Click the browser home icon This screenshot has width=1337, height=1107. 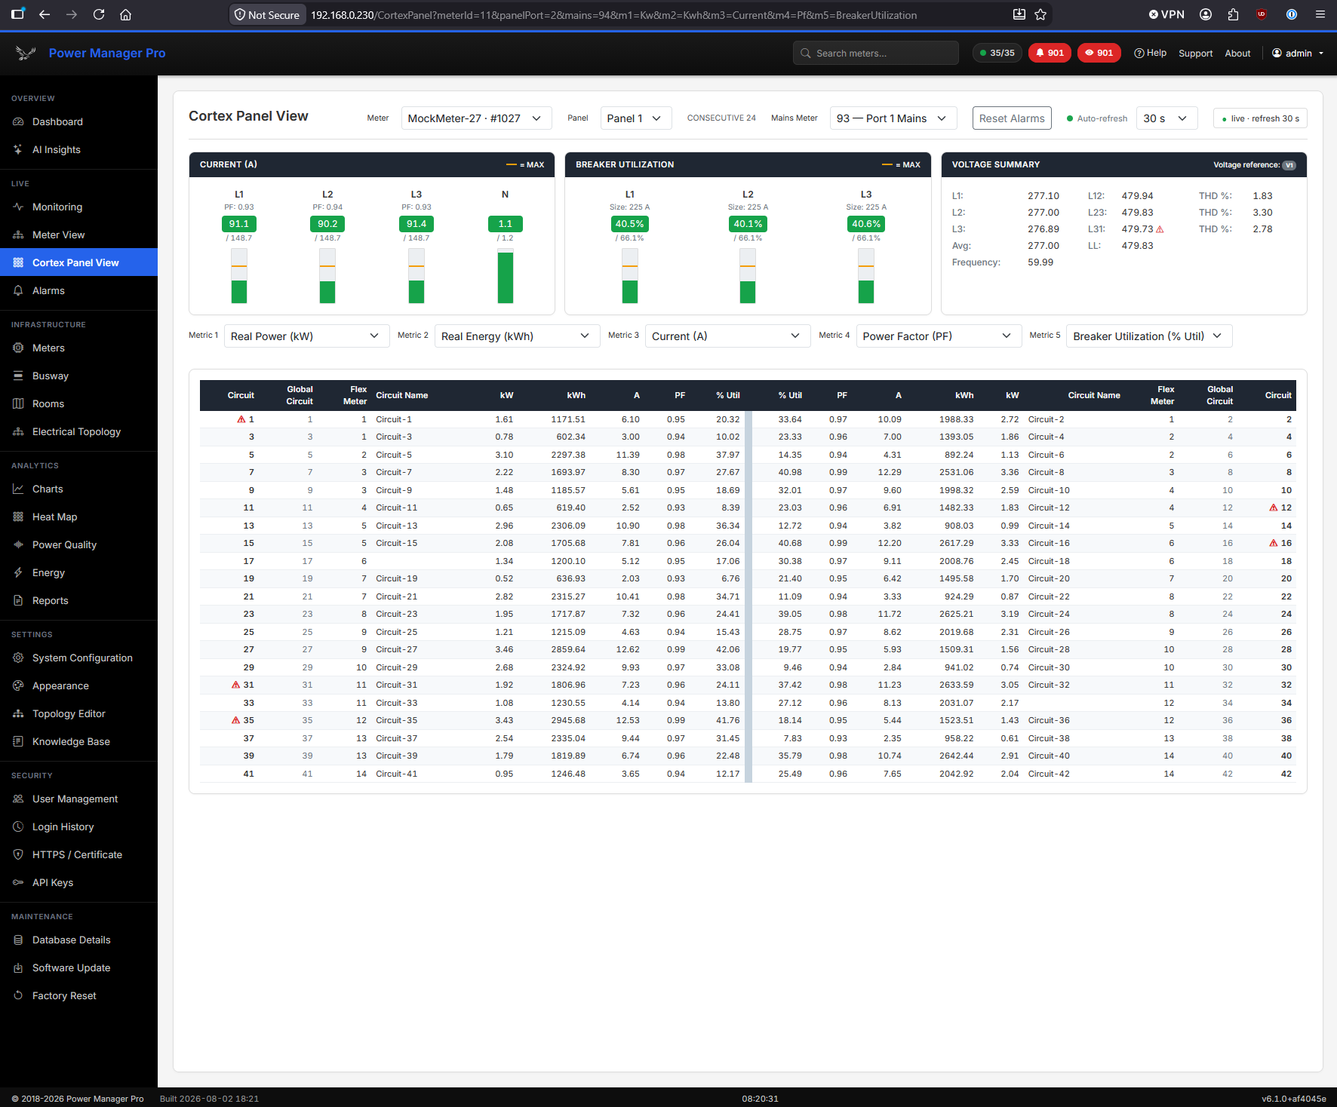126,14
